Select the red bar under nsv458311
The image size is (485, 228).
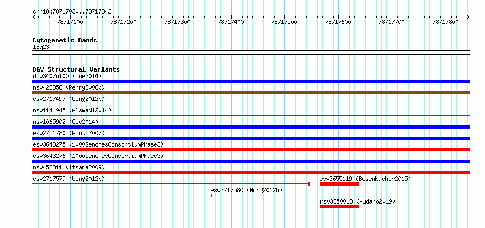coord(251,173)
